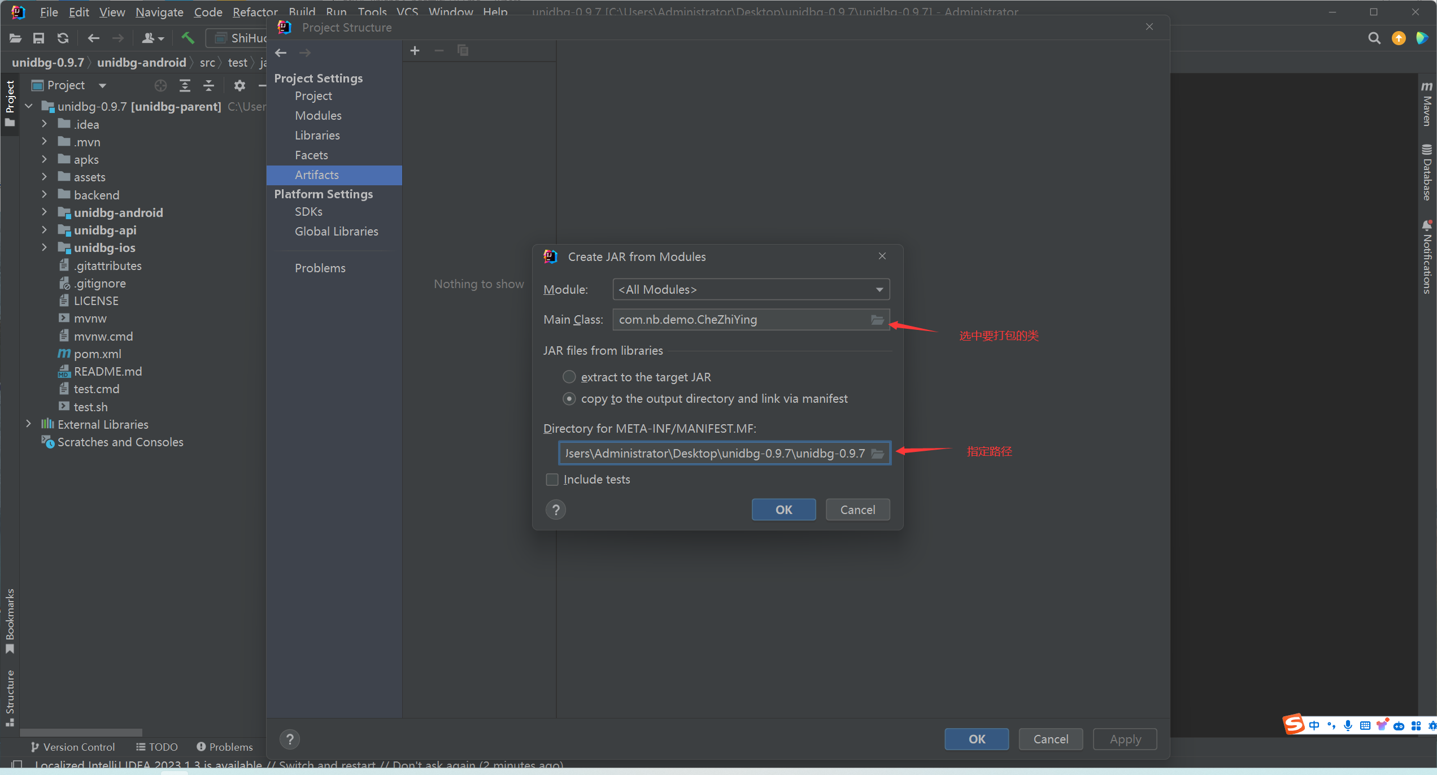Viewport: 1437px width, 775px height.
Task: Select Facets in Project Settings
Action: click(x=311, y=155)
